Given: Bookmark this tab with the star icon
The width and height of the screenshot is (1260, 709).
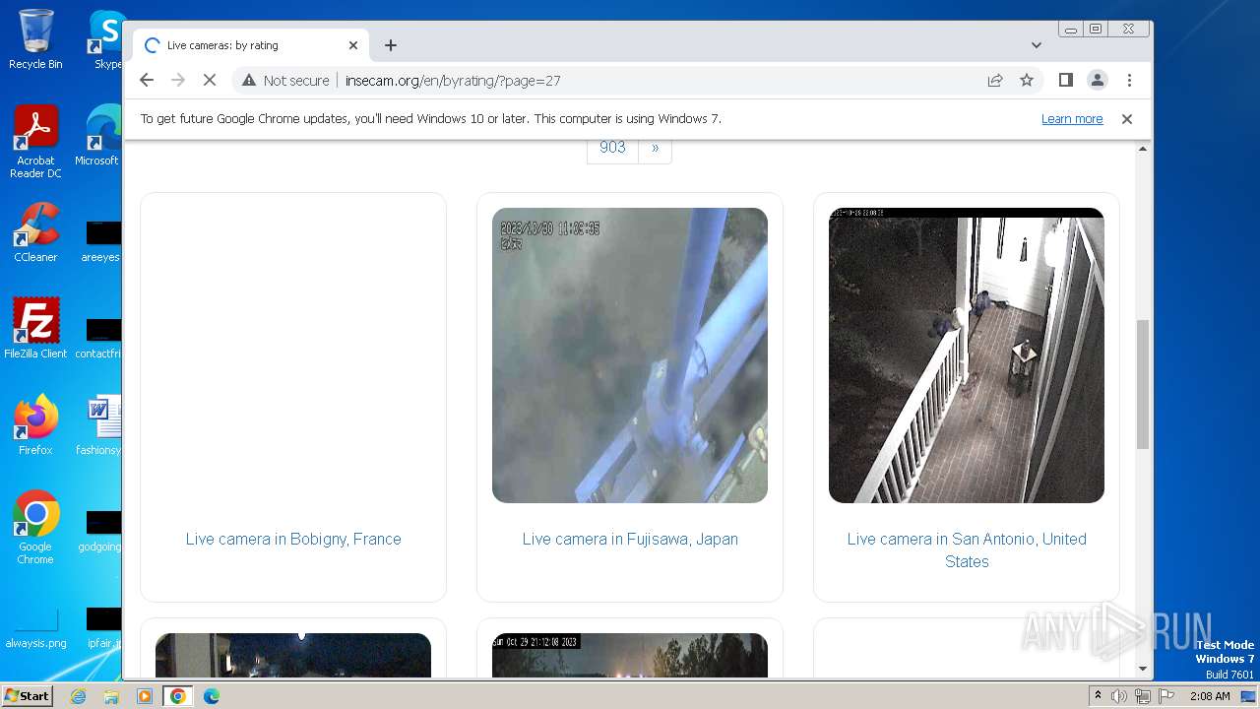Looking at the screenshot, I should pyautogui.click(x=1027, y=80).
